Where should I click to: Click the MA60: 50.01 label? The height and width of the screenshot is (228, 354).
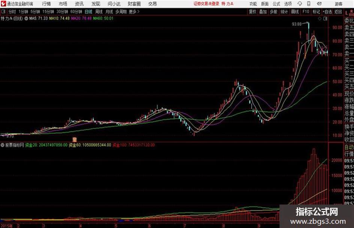click(103, 18)
